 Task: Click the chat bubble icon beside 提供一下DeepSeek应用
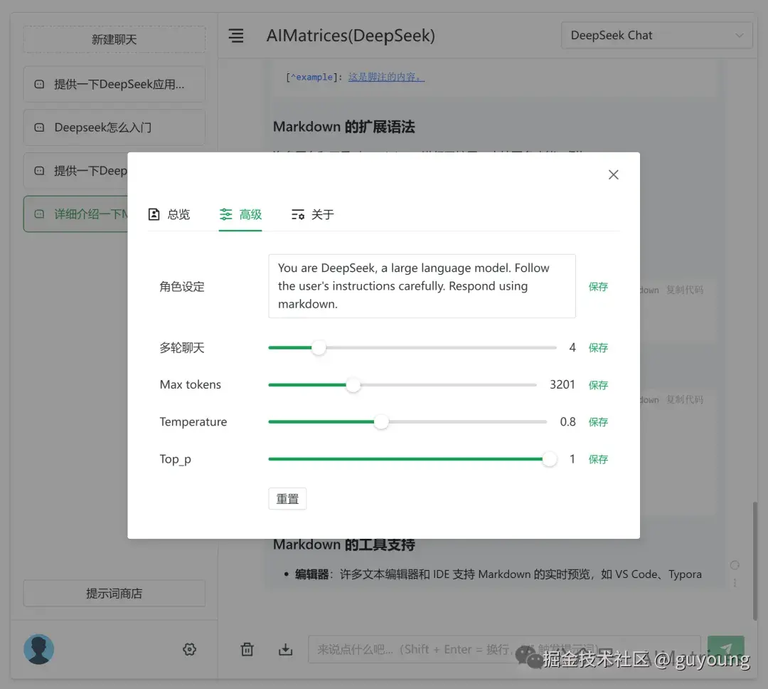click(x=39, y=84)
